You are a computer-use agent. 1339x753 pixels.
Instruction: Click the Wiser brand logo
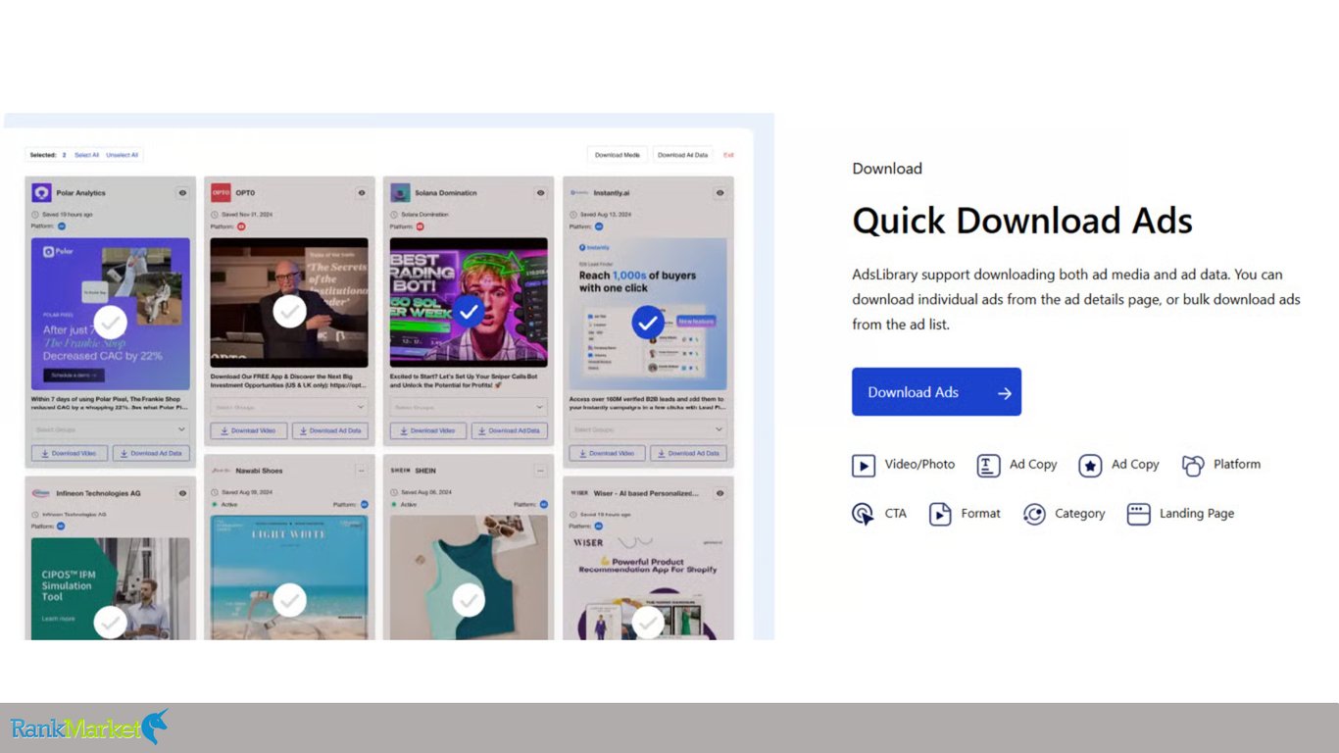pos(579,493)
